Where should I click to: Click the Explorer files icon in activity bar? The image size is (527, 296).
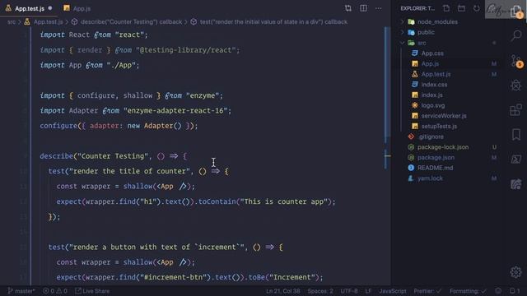pyautogui.click(x=516, y=12)
